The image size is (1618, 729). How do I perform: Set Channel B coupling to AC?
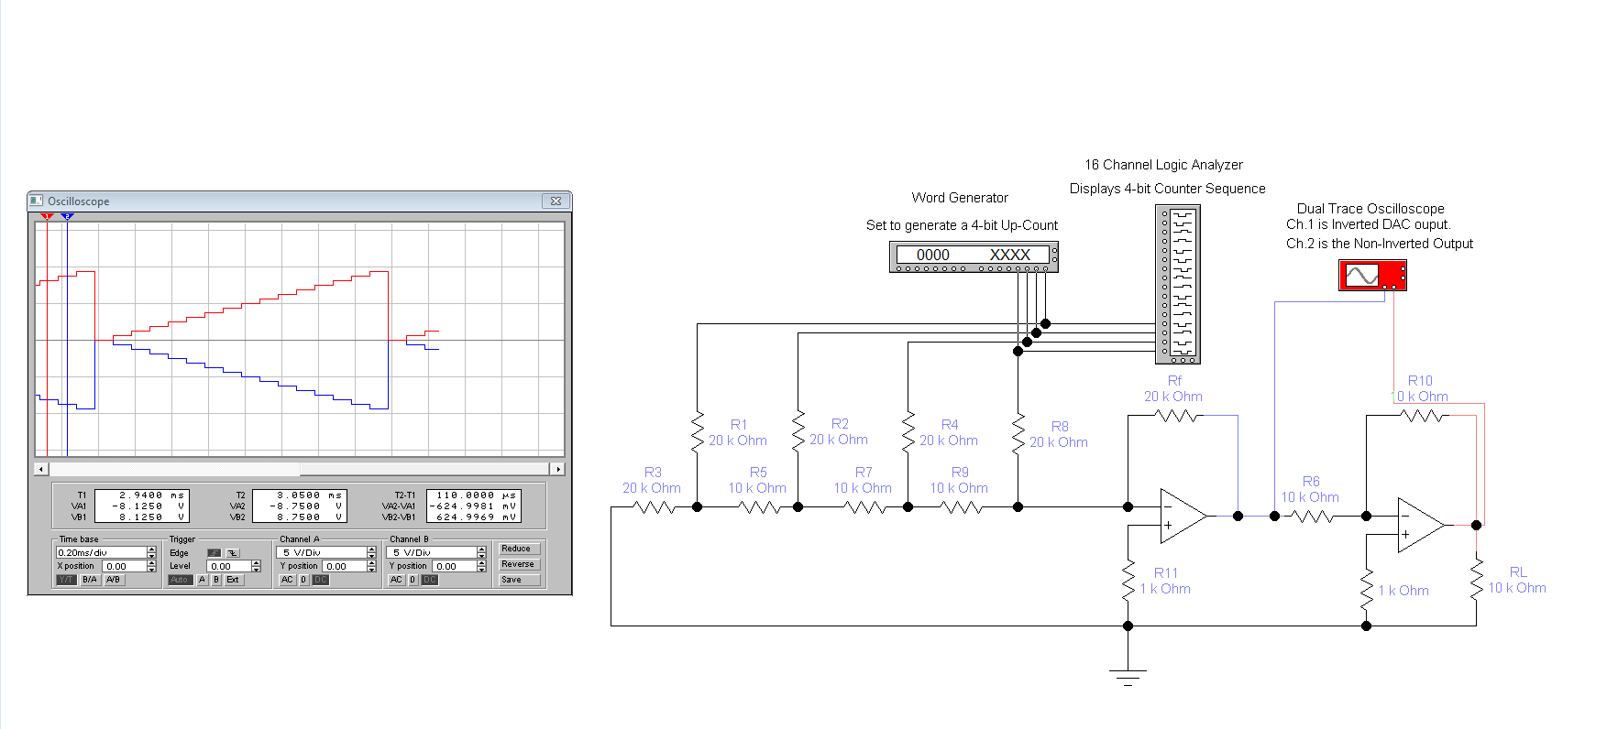pos(396,580)
